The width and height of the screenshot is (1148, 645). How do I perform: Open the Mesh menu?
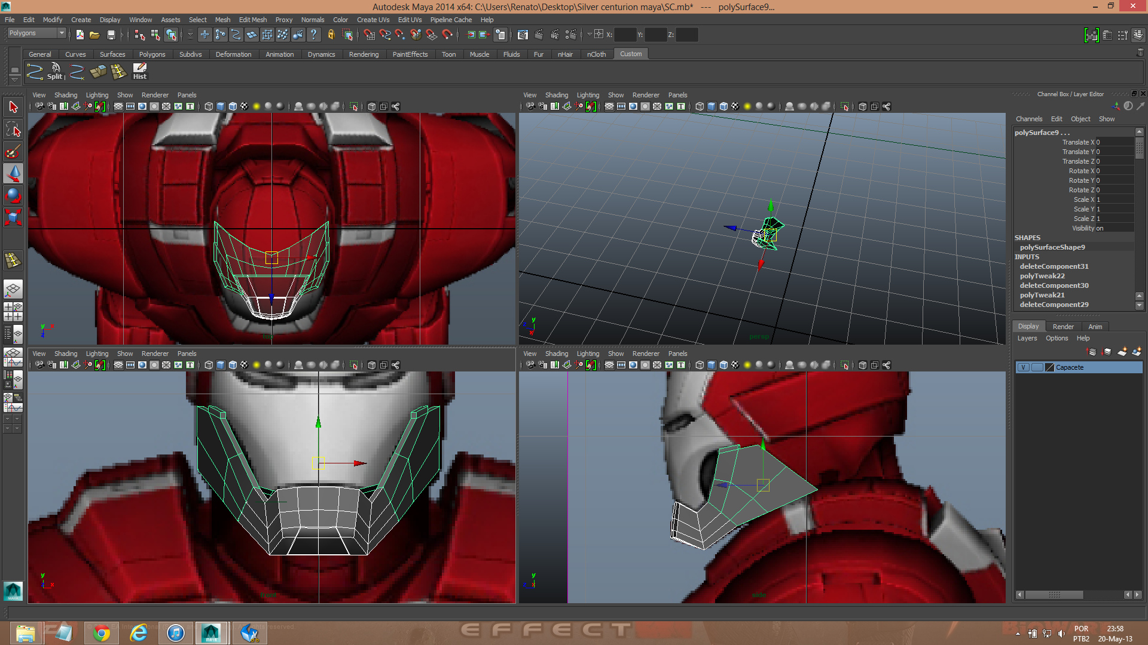pyautogui.click(x=222, y=20)
